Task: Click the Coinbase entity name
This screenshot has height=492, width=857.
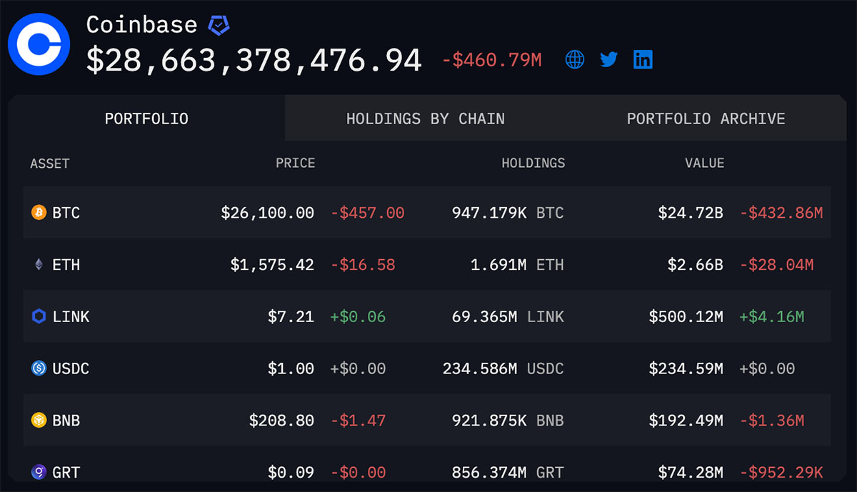Action: pyautogui.click(x=141, y=25)
